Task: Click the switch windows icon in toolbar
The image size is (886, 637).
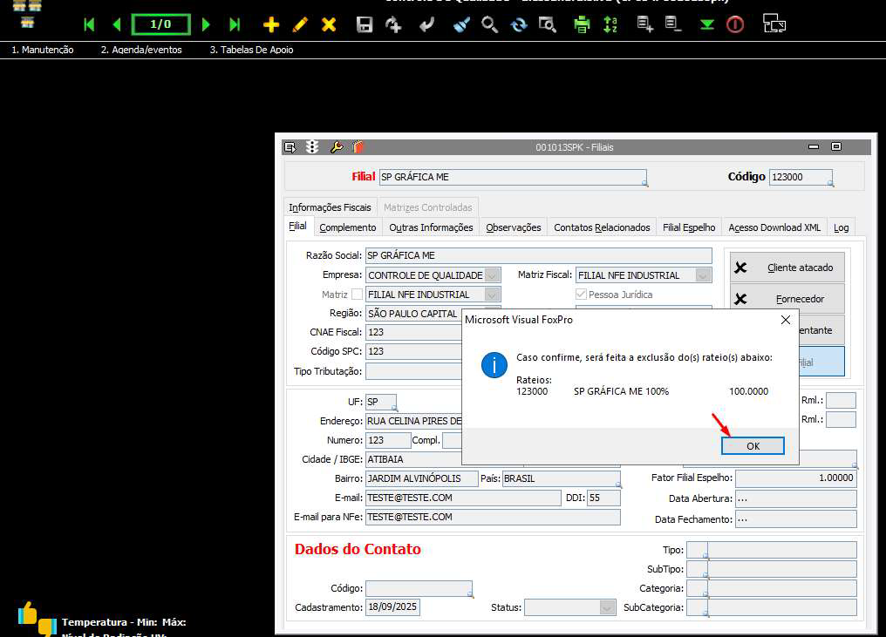Action: tap(774, 24)
